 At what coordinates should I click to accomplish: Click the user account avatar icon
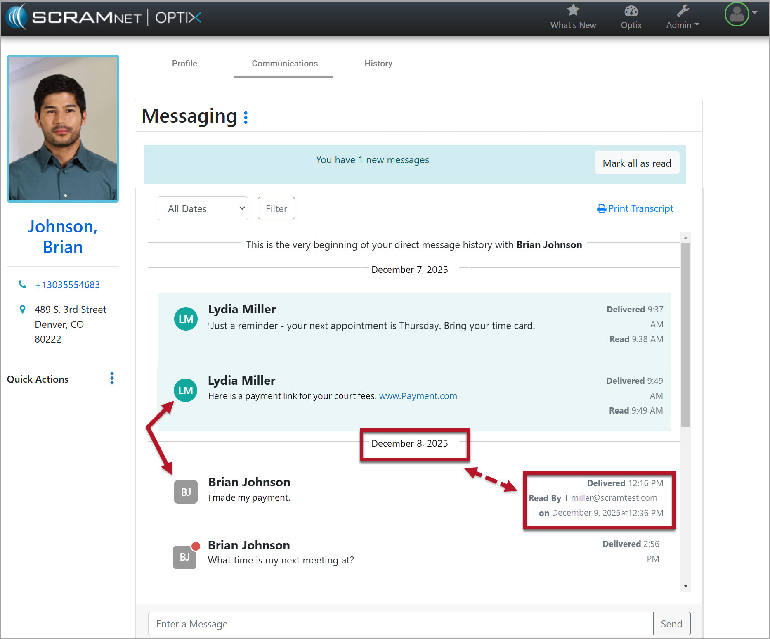[x=737, y=14]
